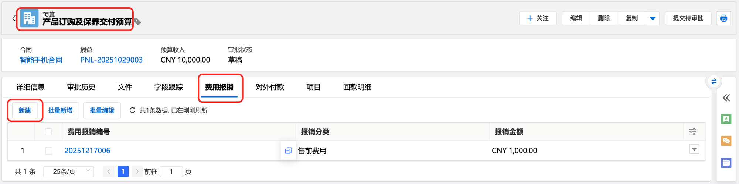
Task: Click the refresh icon in the list toolbar
Action: point(132,110)
